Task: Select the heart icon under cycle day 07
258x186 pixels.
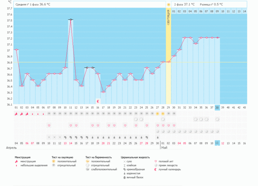Action: pos(49,125)
